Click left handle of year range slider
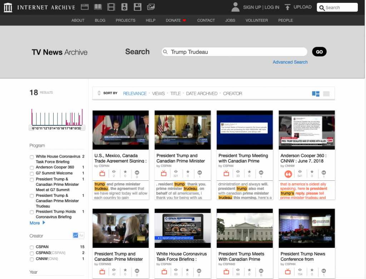Screen dimensions: 366x279 pos(31,128)
